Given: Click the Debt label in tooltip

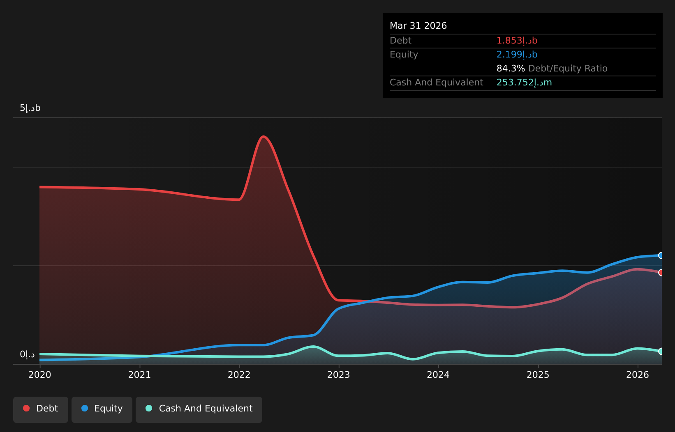Looking at the screenshot, I should 400,40.
